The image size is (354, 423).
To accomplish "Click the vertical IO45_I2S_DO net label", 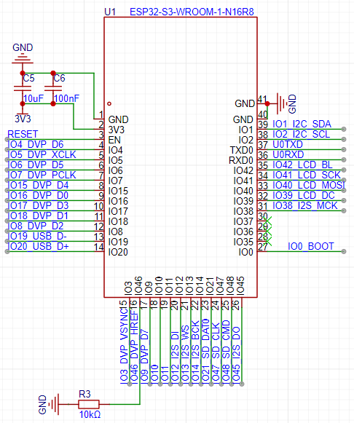I will (x=236, y=355).
